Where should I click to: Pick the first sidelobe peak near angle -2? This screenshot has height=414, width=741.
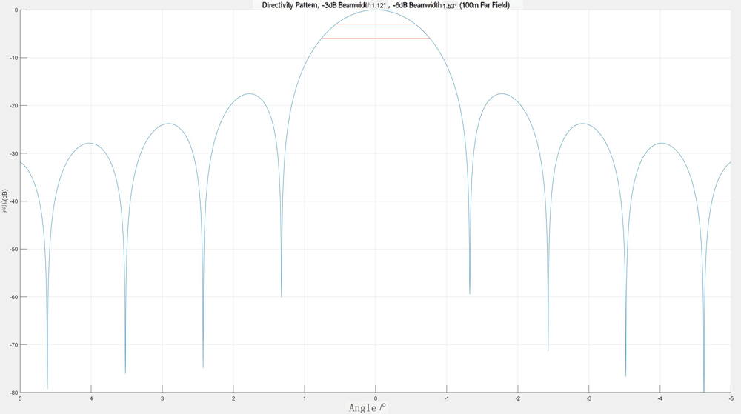pyautogui.click(x=502, y=94)
